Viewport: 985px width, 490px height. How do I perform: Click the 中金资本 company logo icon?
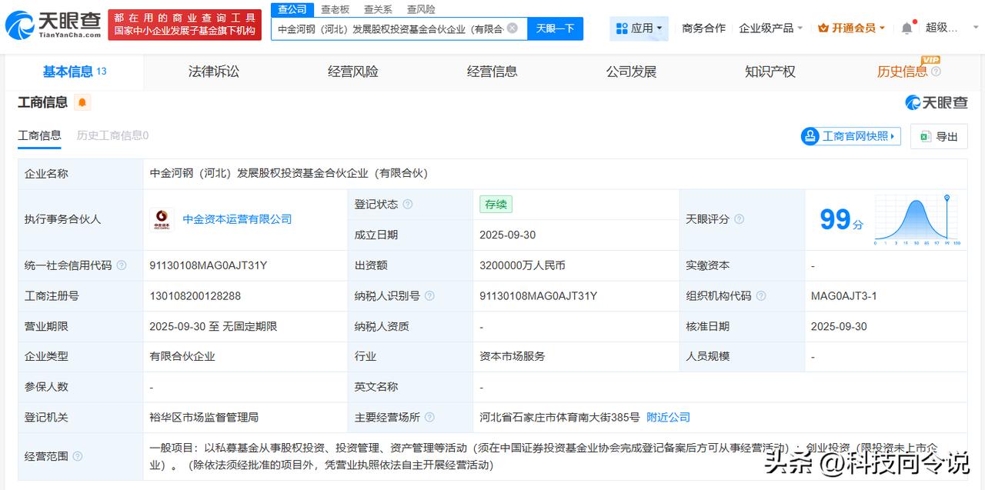(162, 219)
